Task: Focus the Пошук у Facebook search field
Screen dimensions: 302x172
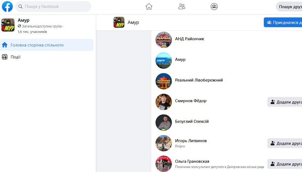Action: pyautogui.click(x=53, y=7)
